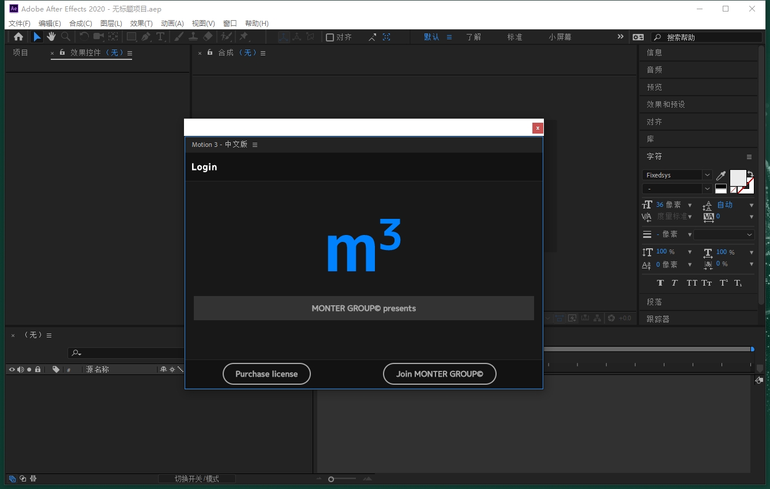
Task: Open the 自动 leading dropdown arrow
Action: (751, 205)
